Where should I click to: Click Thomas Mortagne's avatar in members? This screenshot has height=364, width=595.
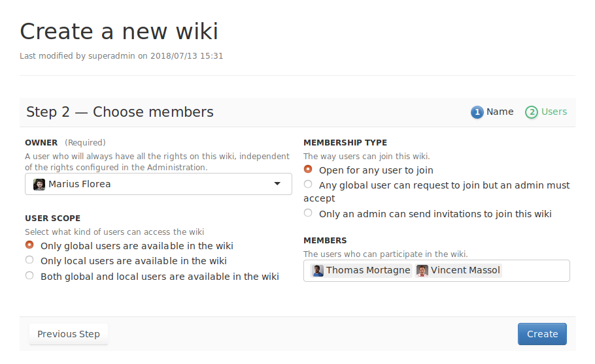pyautogui.click(x=318, y=271)
